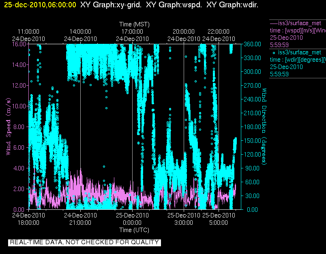326x254 pixels.
Task: Click the 360.00 wind direction tick value
Action: click(252, 44)
